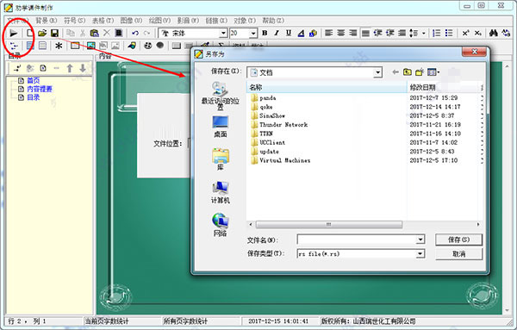Screen dimensions: 517x330
Task: Click the horizontal scrollbar in file list
Action: 329,225
